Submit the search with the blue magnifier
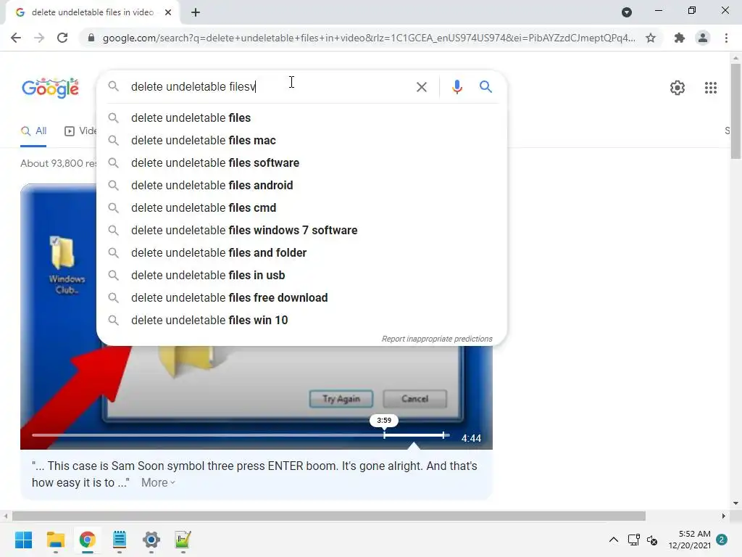 (x=485, y=87)
